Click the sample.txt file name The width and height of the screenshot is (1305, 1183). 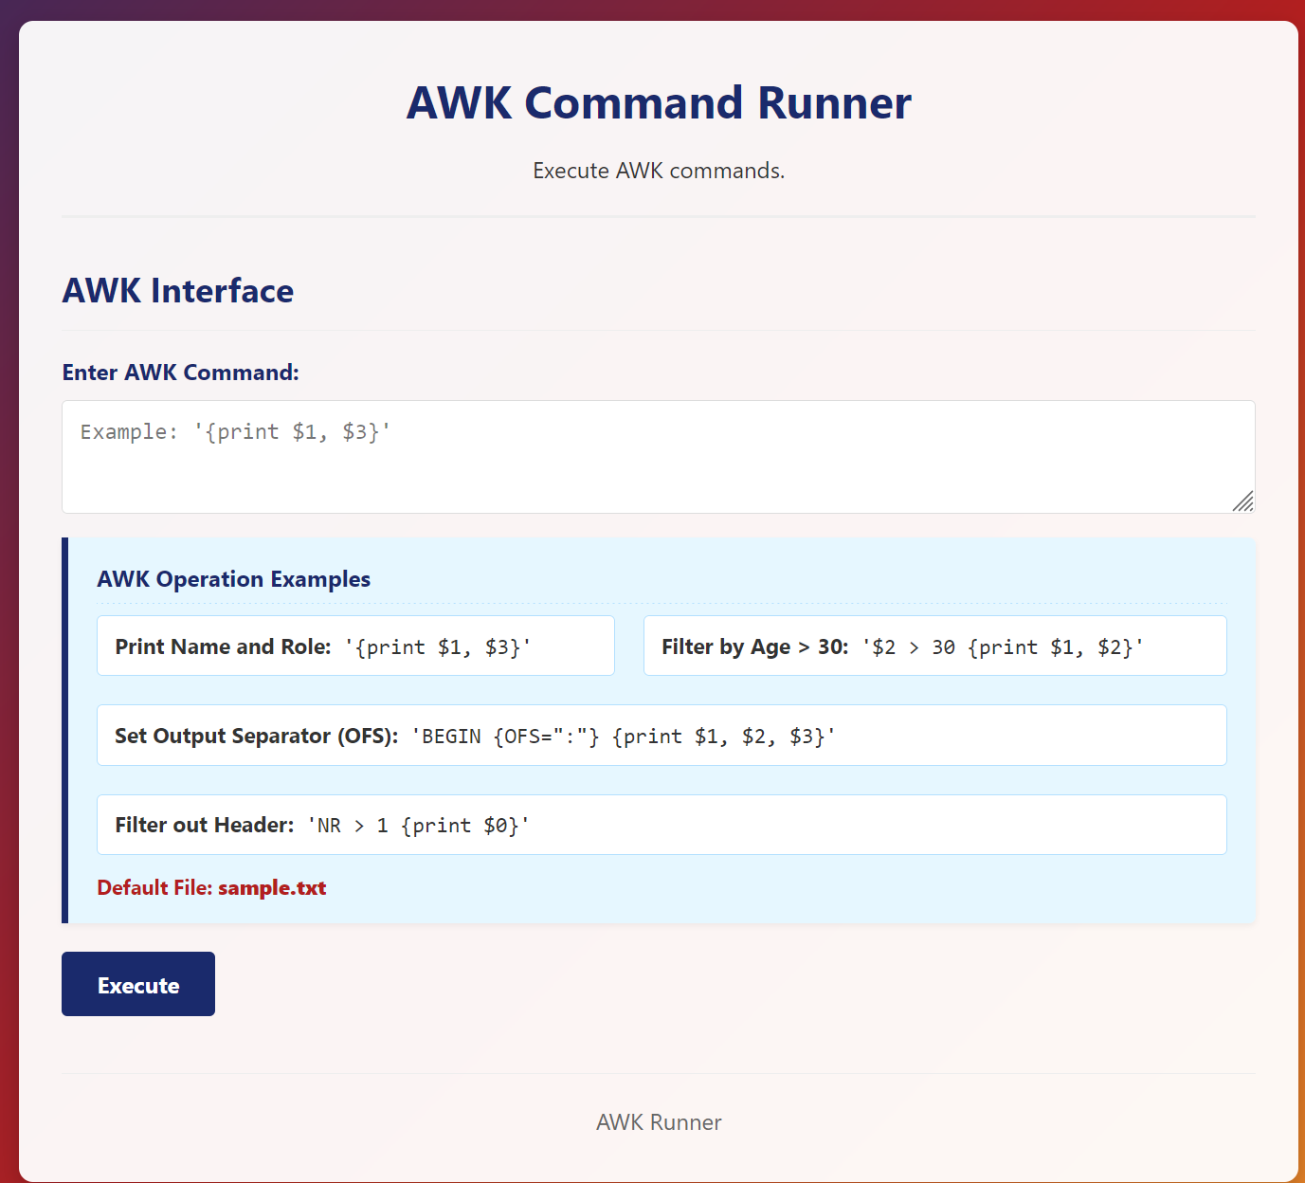[x=272, y=888]
